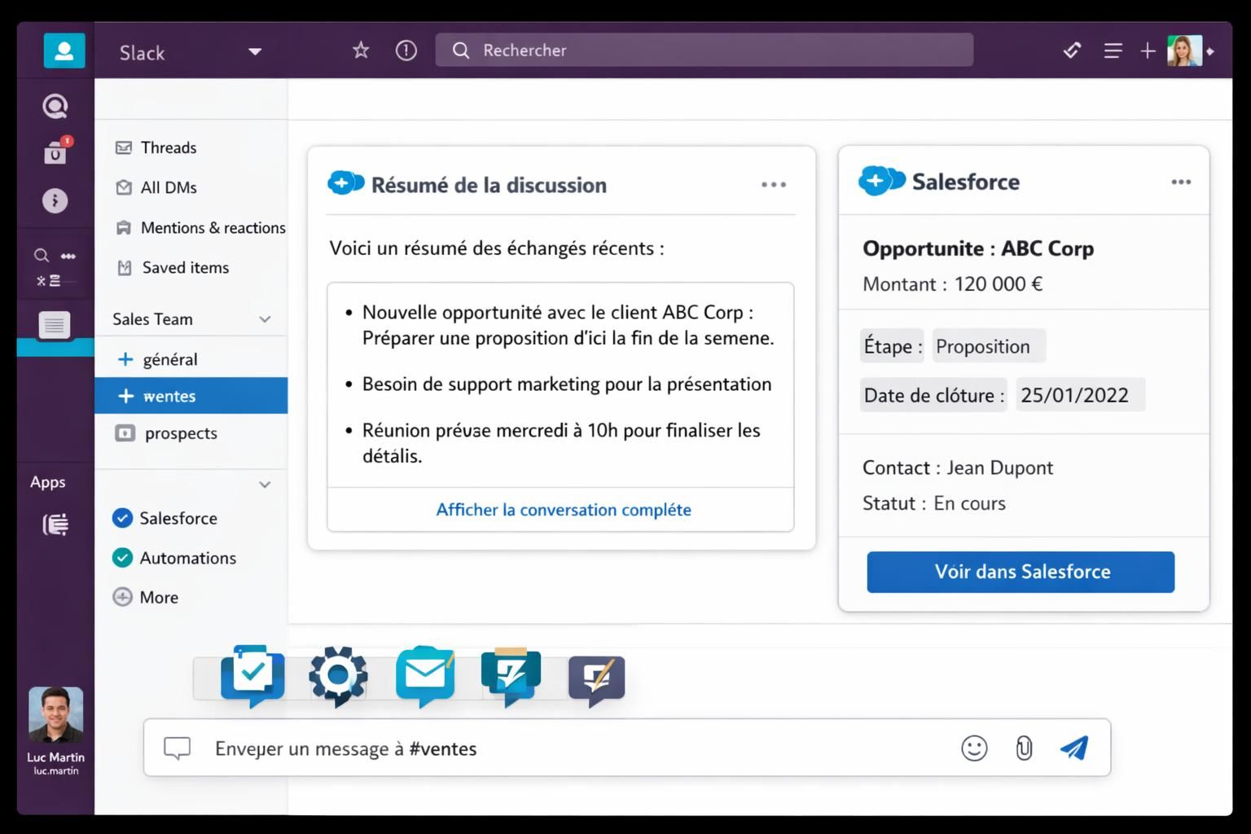
Task: Click Voir dans Salesforce button
Action: point(1021,572)
